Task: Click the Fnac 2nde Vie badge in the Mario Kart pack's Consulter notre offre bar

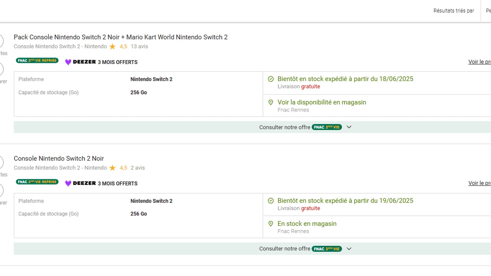Action: click(x=327, y=127)
